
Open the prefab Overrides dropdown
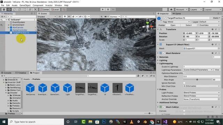(209, 25)
